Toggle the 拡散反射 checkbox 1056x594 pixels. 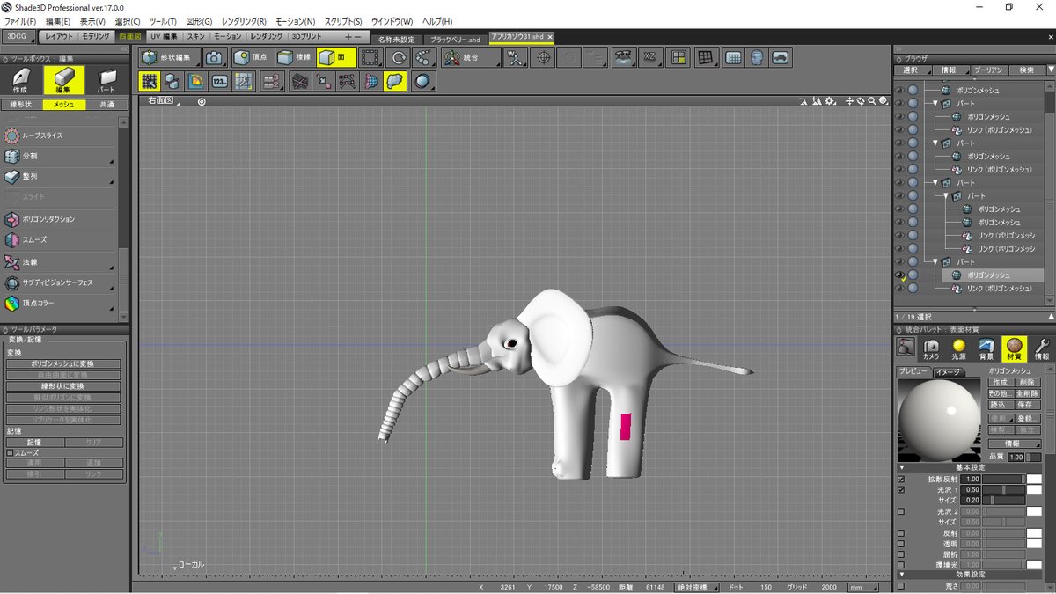click(x=901, y=480)
